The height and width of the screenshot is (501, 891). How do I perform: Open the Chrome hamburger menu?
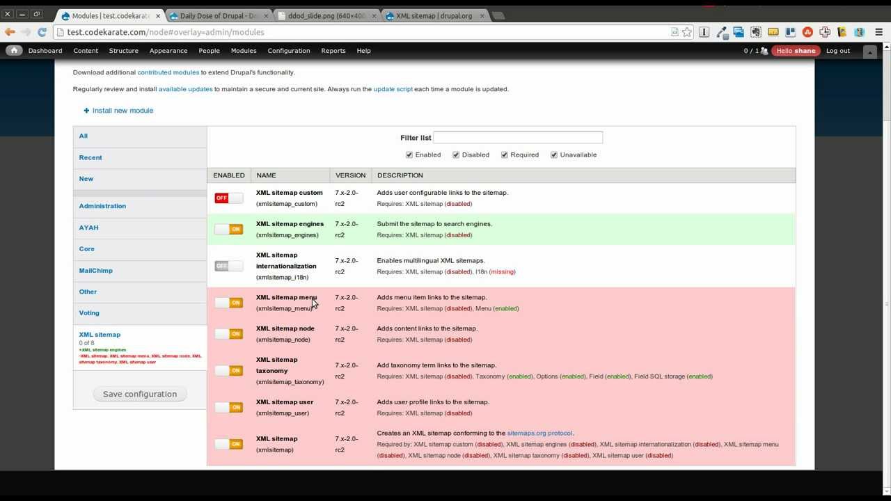pyautogui.click(x=879, y=32)
